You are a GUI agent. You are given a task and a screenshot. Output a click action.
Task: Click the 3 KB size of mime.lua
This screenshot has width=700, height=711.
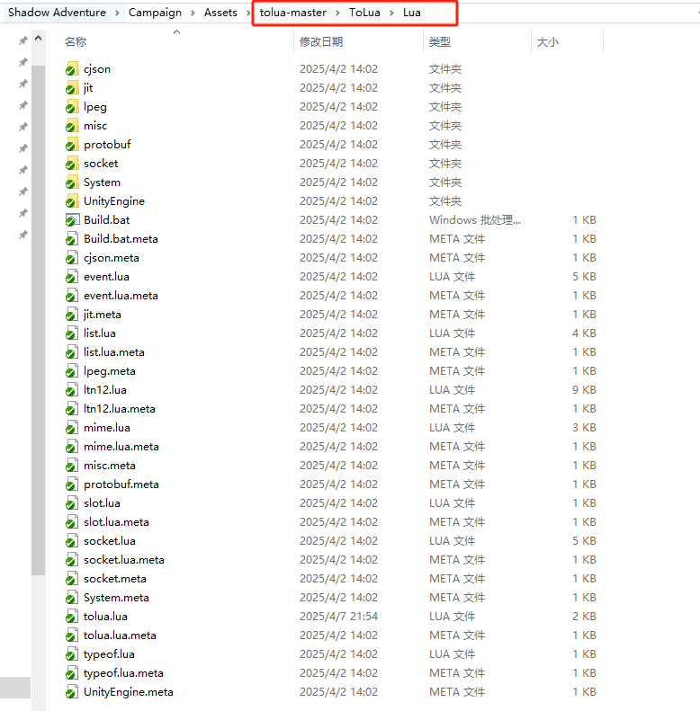(x=584, y=428)
